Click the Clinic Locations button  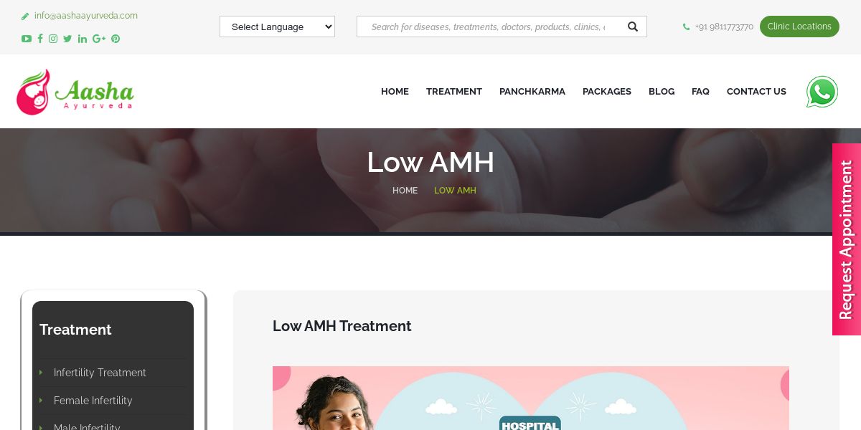[799, 27]
